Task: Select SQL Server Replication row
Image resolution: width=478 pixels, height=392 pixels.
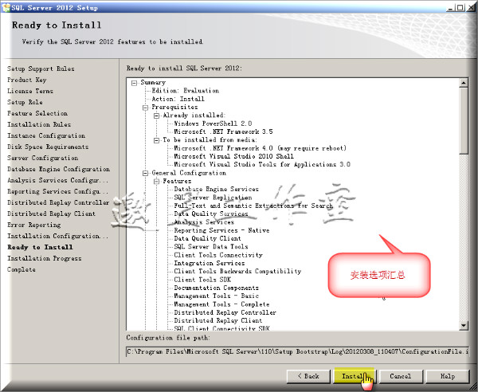Action: [x=213, y=198]
